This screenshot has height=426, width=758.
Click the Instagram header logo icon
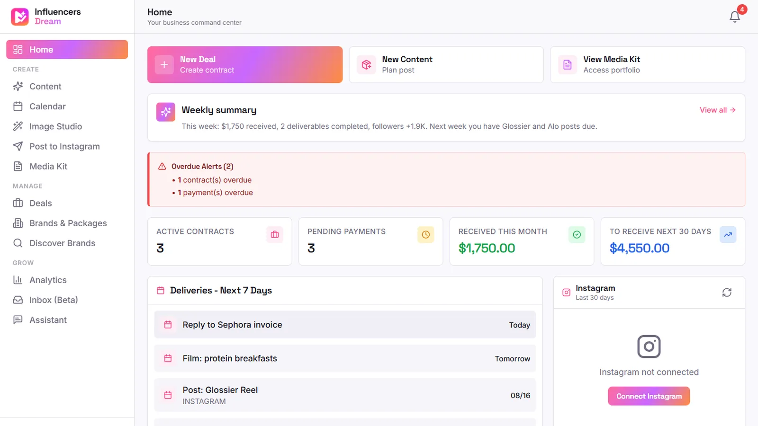(x=566, y=293)
